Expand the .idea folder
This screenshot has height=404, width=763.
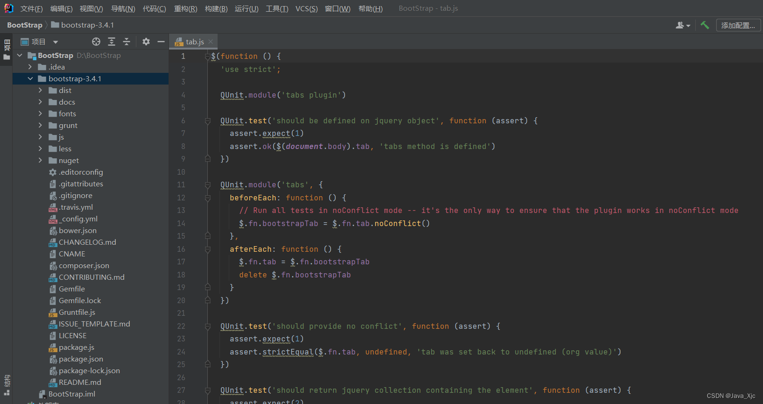coord(30,67)
